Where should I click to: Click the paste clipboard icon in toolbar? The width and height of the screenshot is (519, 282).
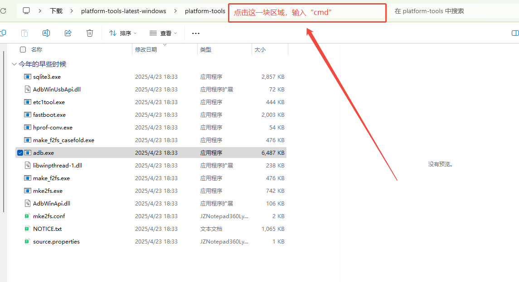pos(24,33)
